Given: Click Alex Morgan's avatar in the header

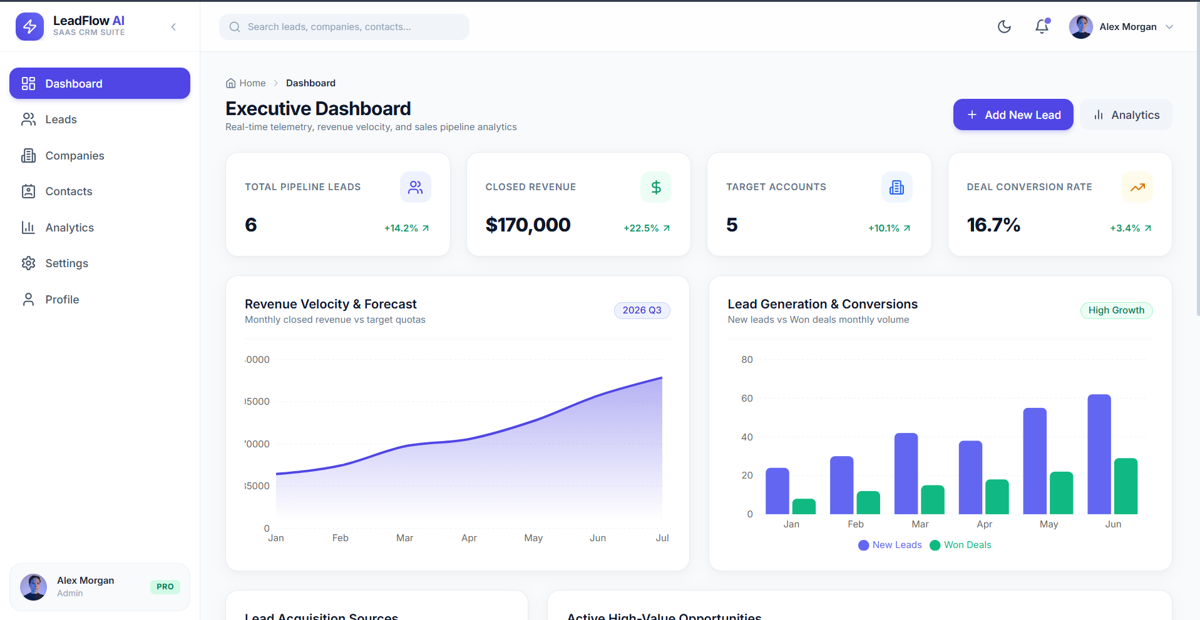Looking at the screenshot, I should [1081, 27].
